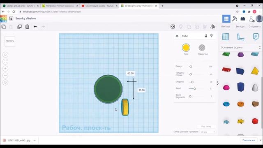Image resolution: width=263 pixels, height=148 pixels.
Task: Pick the yellow Pyramid shape
Action: point(255,71)
